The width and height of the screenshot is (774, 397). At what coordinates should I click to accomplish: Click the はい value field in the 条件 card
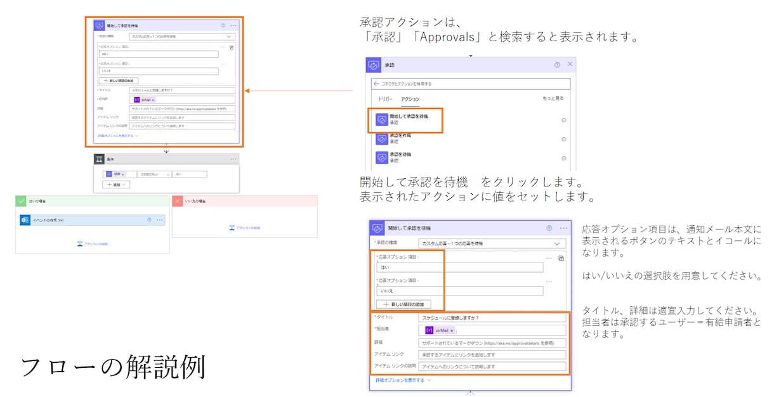190,174
